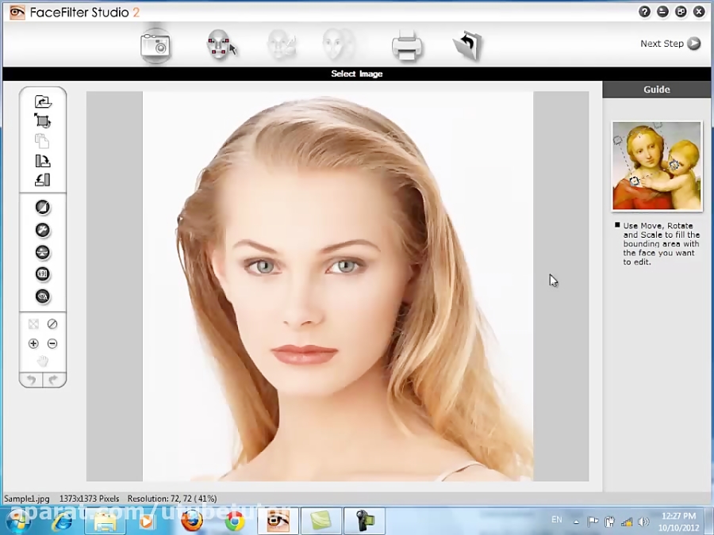The width and height of the screenshot is (714, 535).
Task: Open Firefox from the Windows taskbar
Action: (x=191, y=522)
